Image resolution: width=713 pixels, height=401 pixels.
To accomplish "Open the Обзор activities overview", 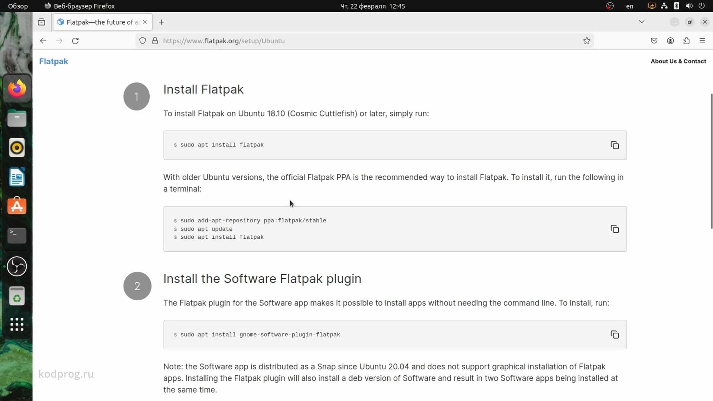I will click(x=18, y=6).
